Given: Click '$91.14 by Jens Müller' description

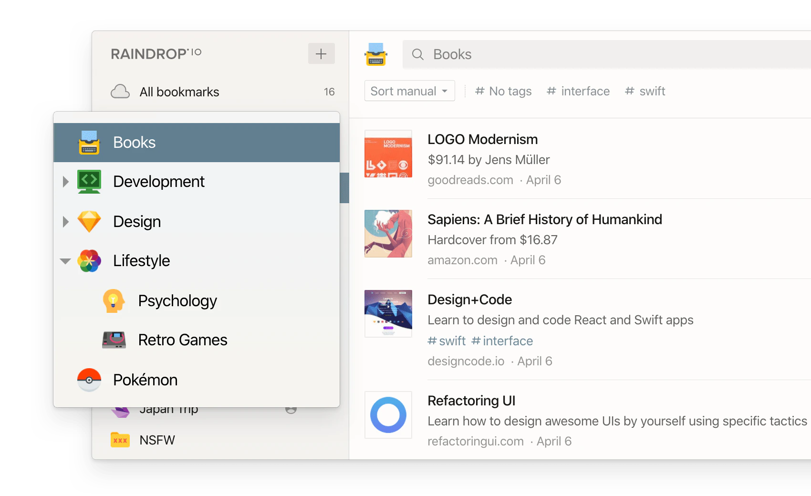Looking at the screenshot, I should point(489,160).
